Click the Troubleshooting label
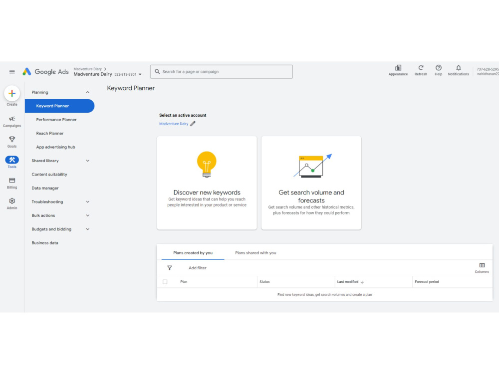 (x=47, y=201)
